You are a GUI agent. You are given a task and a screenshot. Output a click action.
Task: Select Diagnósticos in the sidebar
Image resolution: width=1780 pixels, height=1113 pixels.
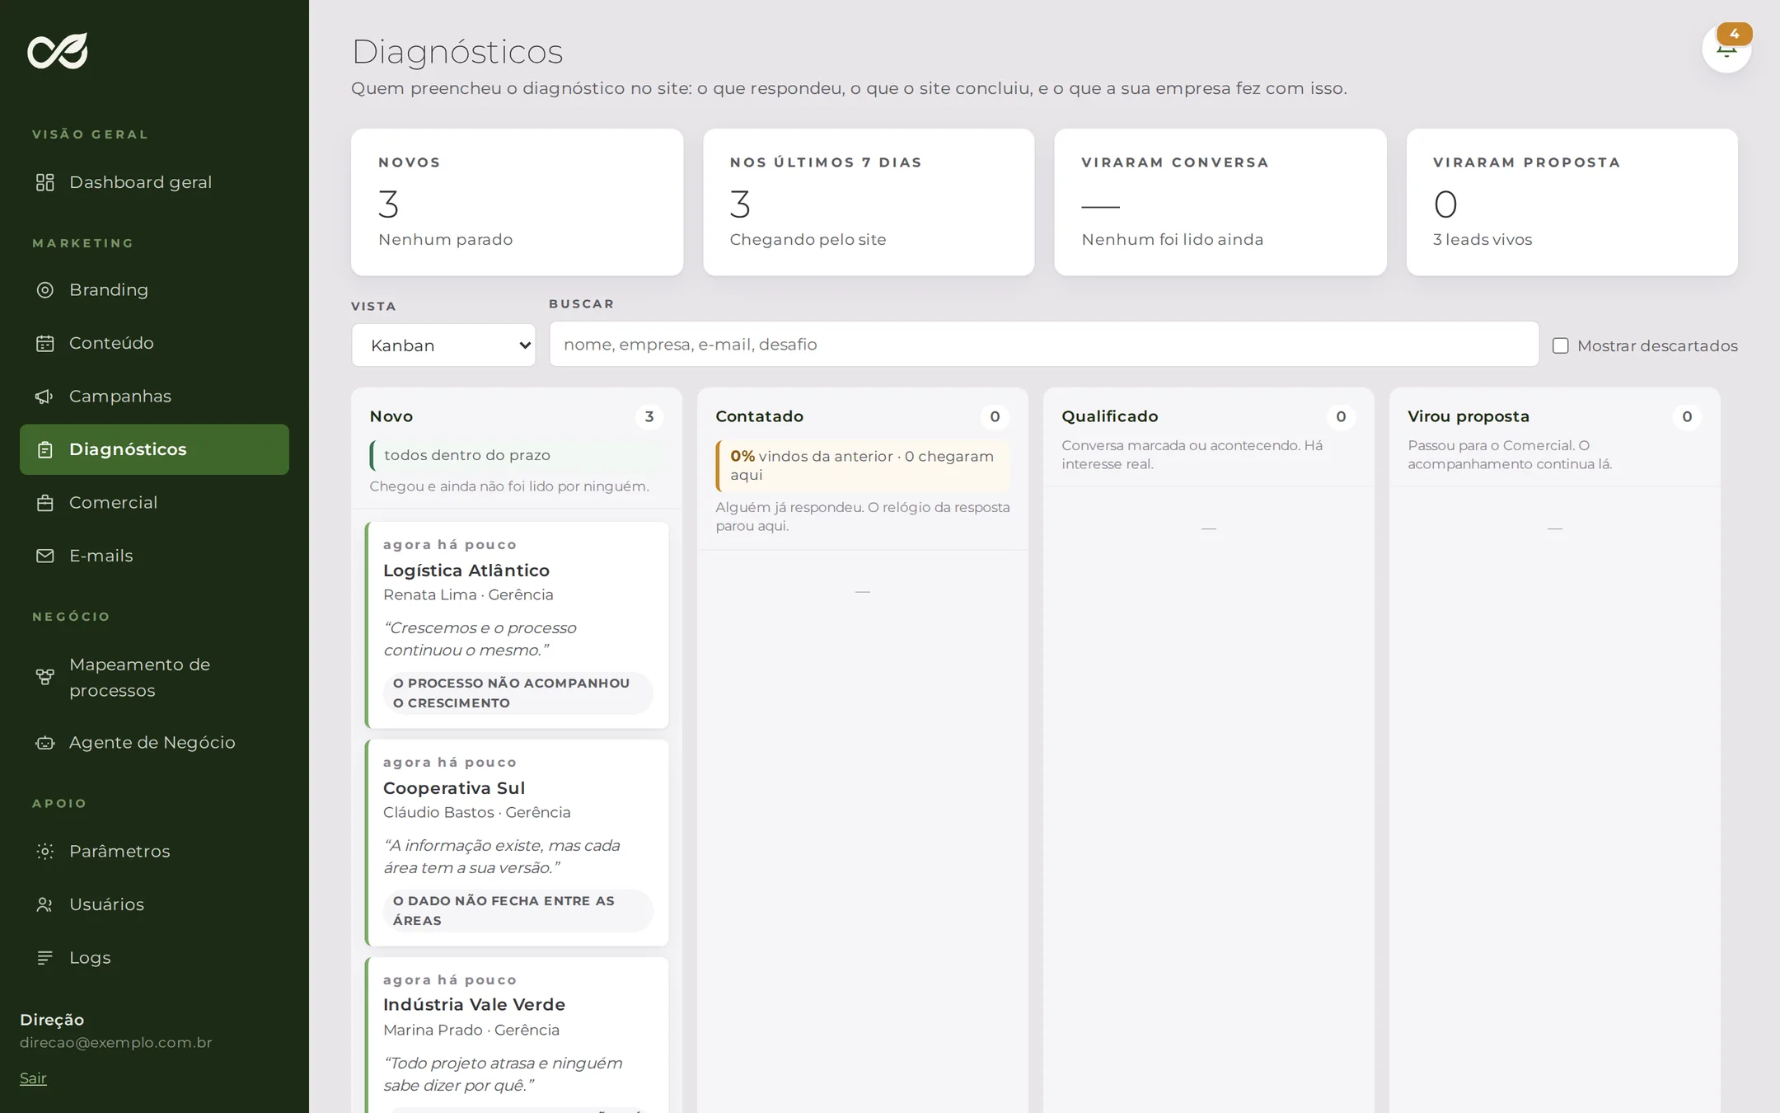click(x=155, y=449)
